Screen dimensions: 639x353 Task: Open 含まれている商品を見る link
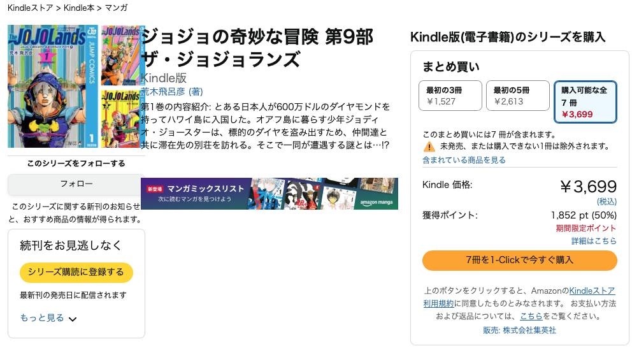[464, 160]
